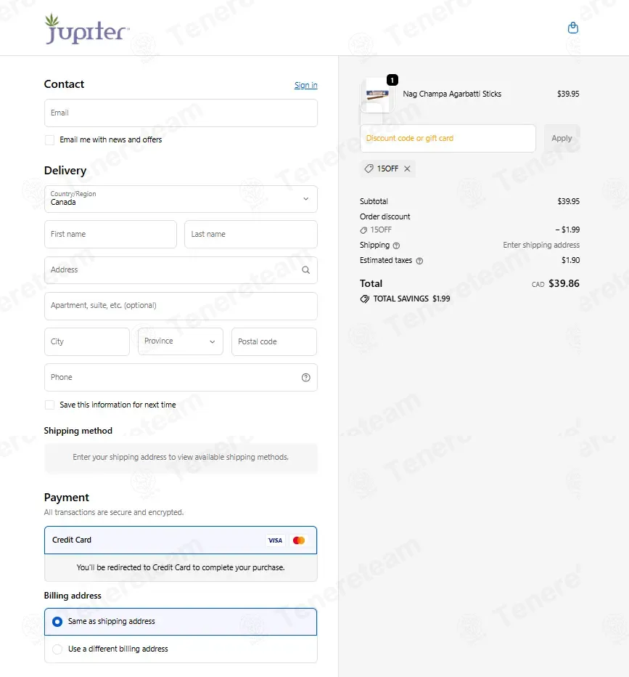Viewport: 629px width, 677px height.
Task: Remove the 15OFF discount code
Action: [x=407, y=169]
